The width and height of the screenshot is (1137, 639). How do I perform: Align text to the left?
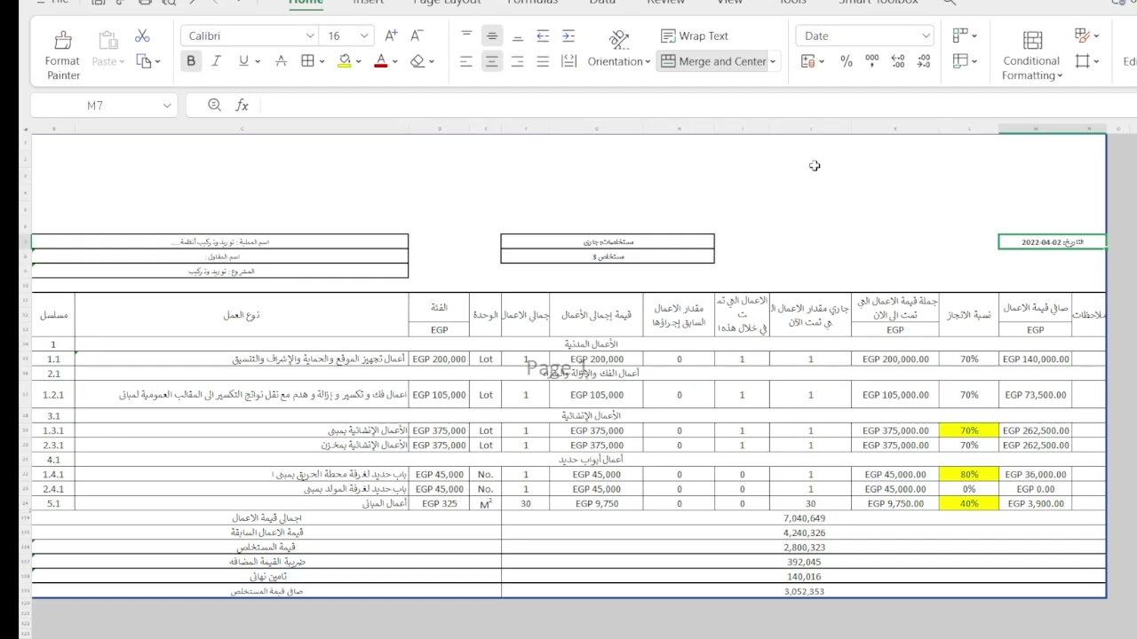point(466,61)
